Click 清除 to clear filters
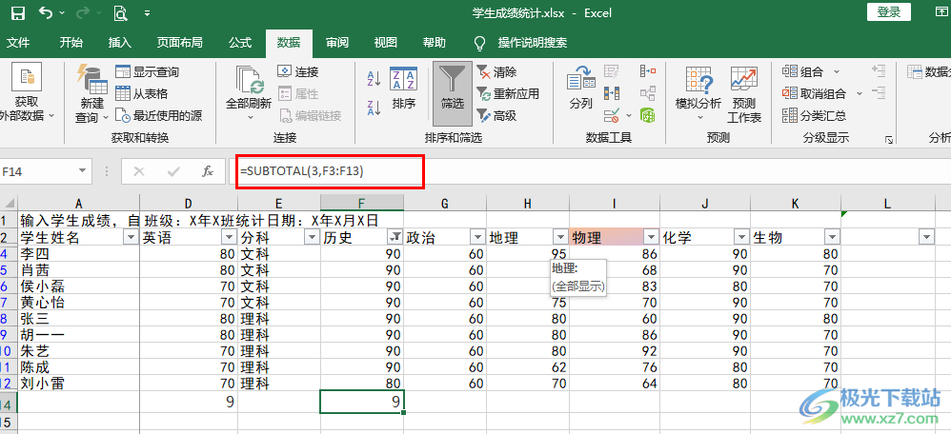The width and height of the screenshot is (951, 434). 496,72
